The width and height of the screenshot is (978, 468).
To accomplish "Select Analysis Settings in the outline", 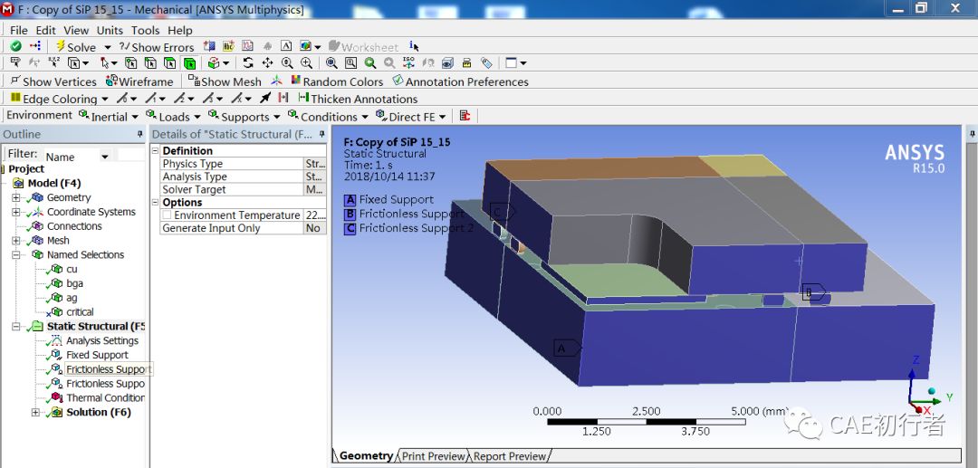I will (x=102, y=341).
